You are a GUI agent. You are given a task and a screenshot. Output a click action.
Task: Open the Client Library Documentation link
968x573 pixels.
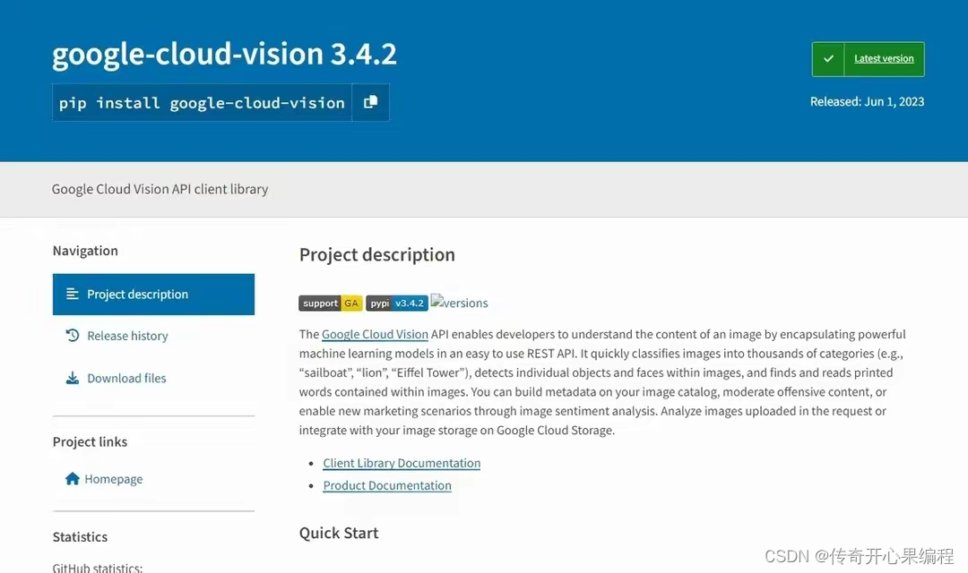(x=402, y=463)
